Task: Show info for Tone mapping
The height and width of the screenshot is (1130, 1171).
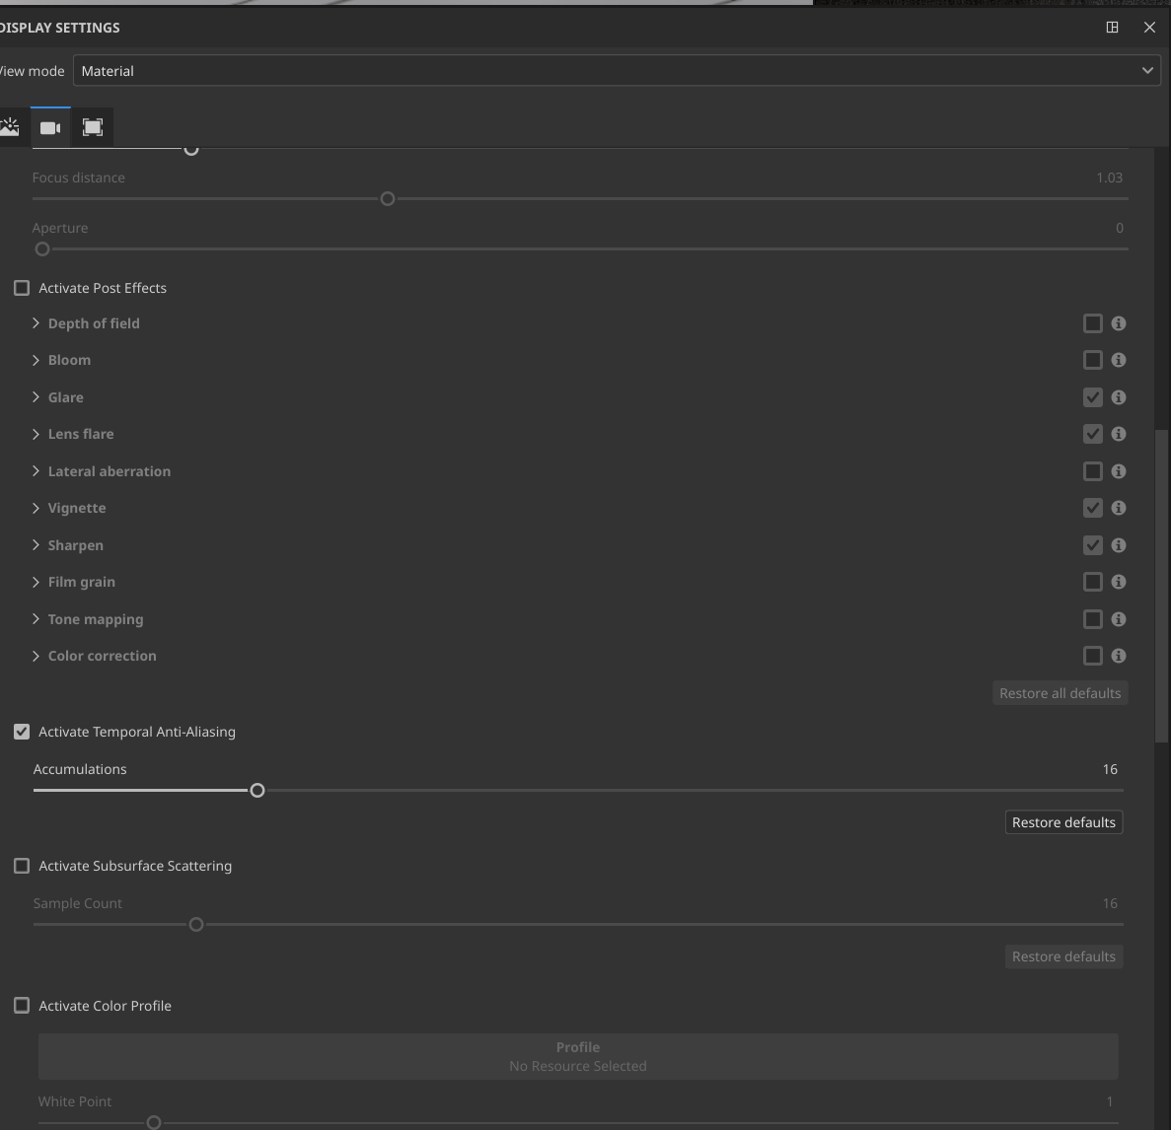Action: (1118, 618)
